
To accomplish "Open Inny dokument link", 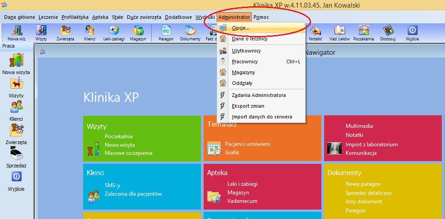I will pos(364,201).
